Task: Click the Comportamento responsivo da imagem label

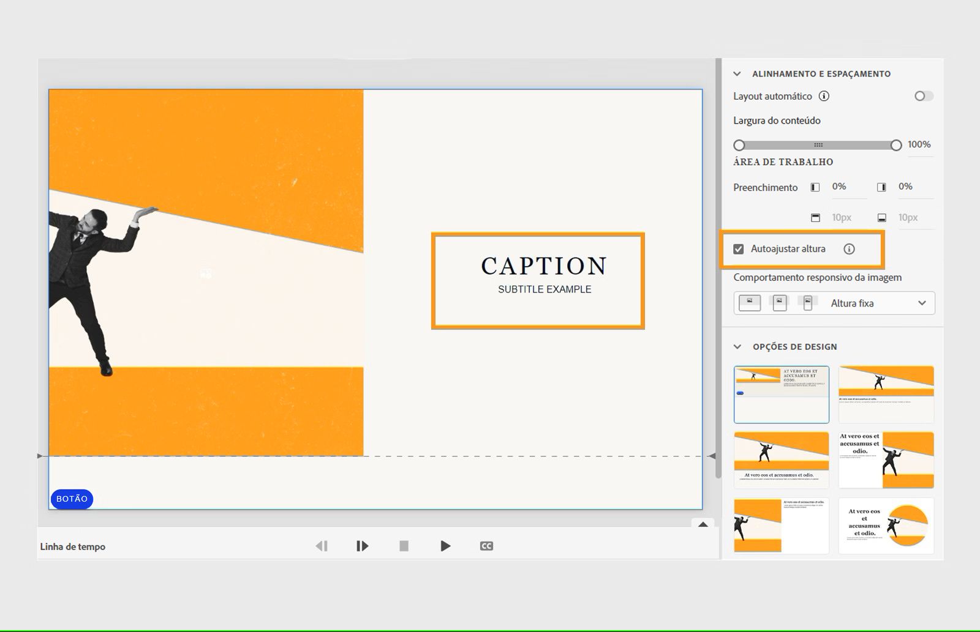Action: click(818, 278)
